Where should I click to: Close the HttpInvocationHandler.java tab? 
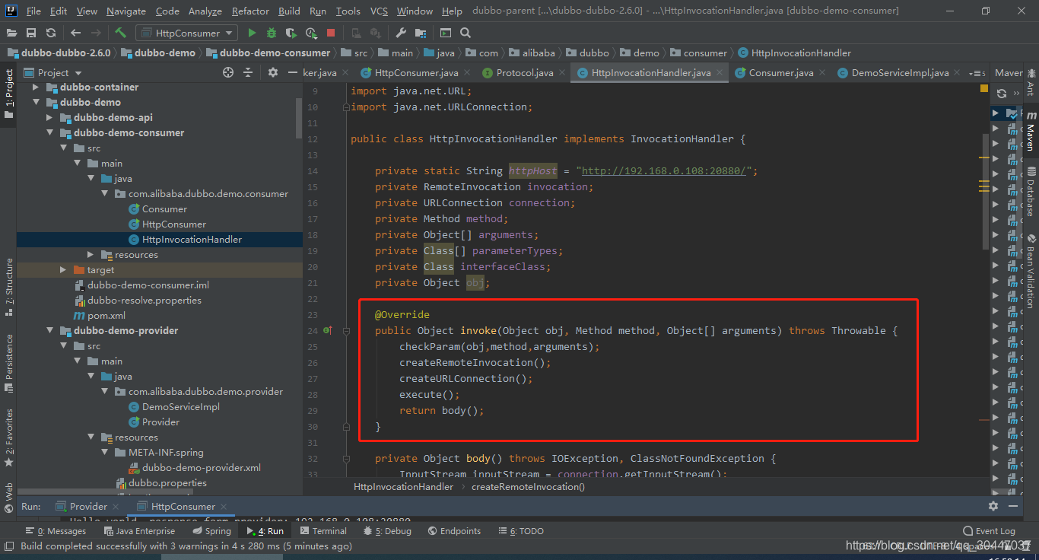point(719,73)
